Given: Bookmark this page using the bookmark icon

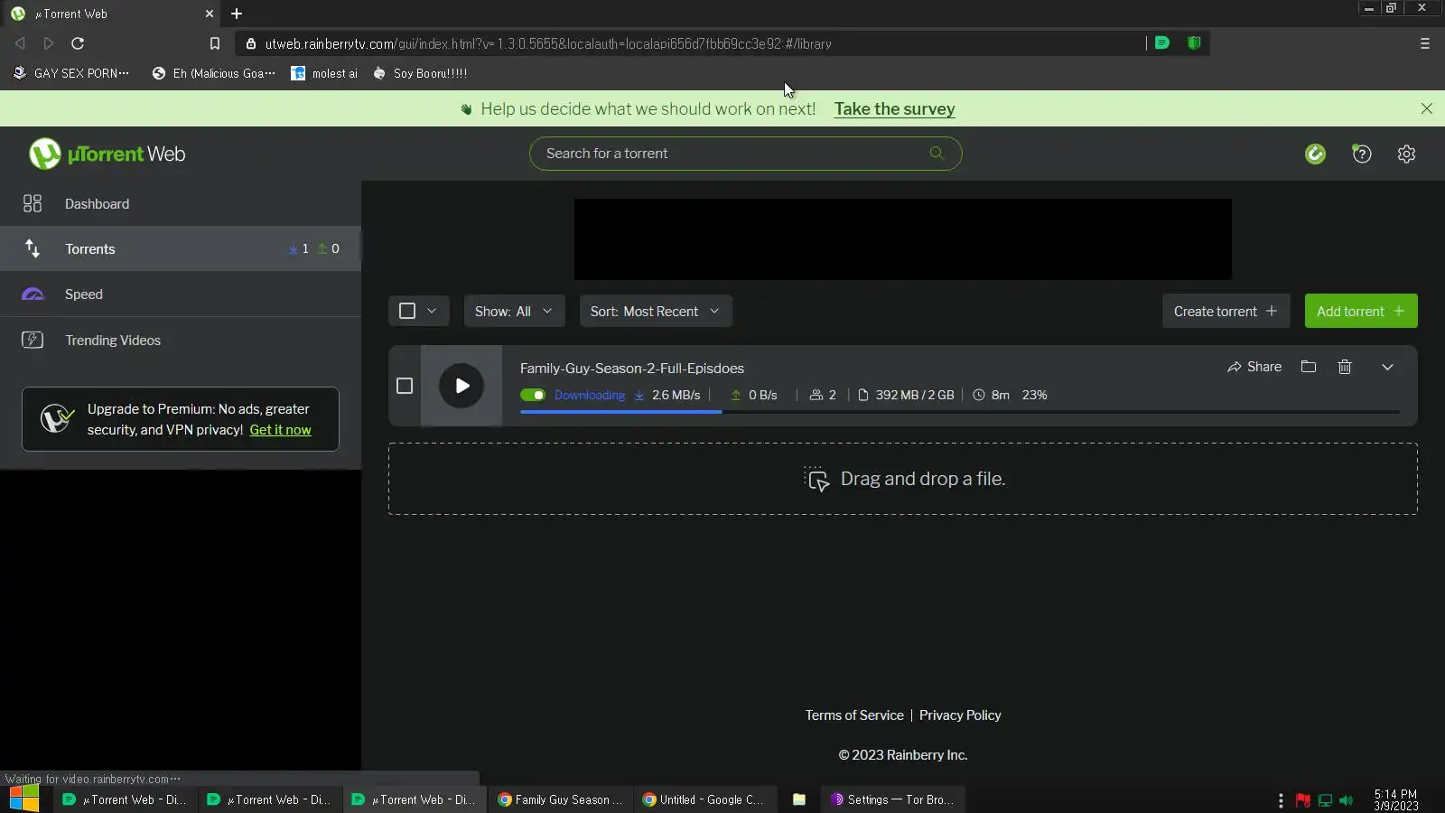Looking at the screenshot, I should click(x=215, y=43).
